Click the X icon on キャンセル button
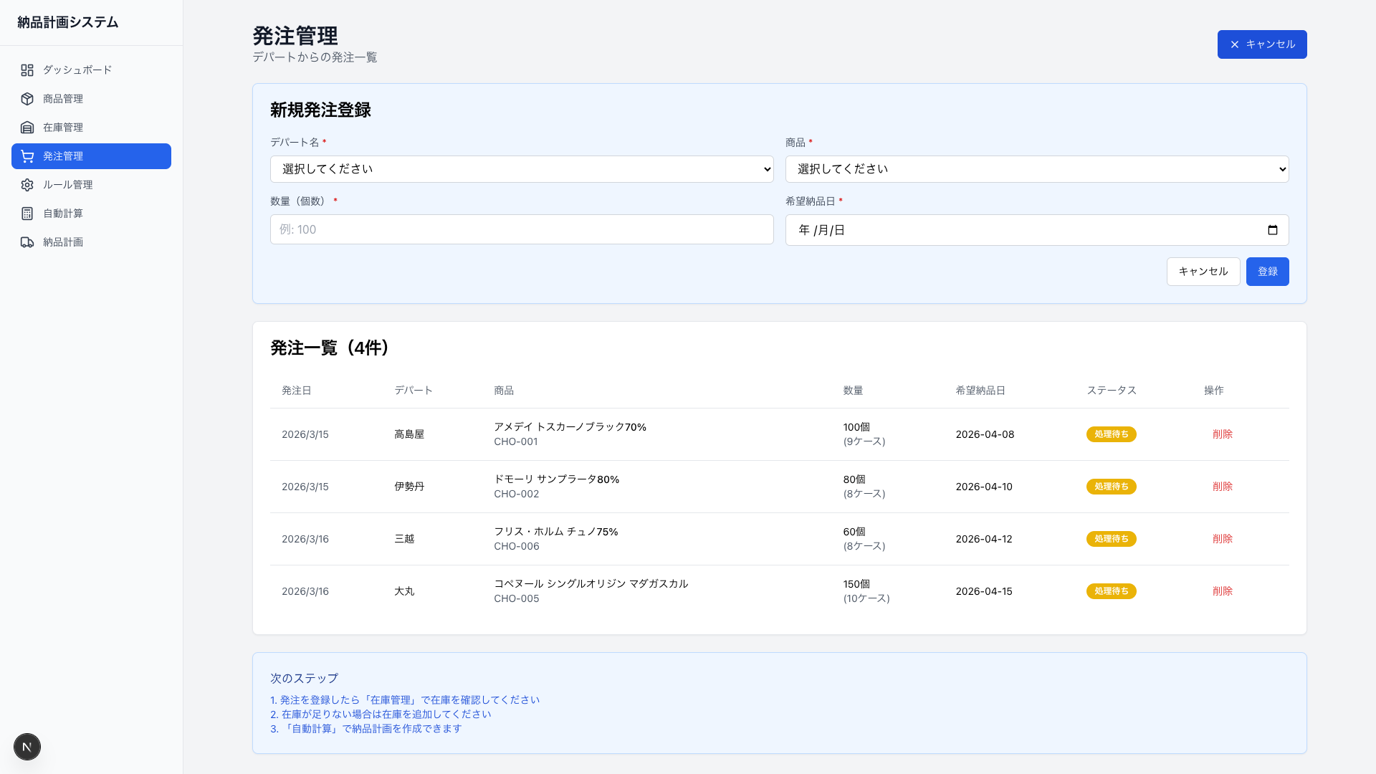1376x774 pixels. (1234, 44)
